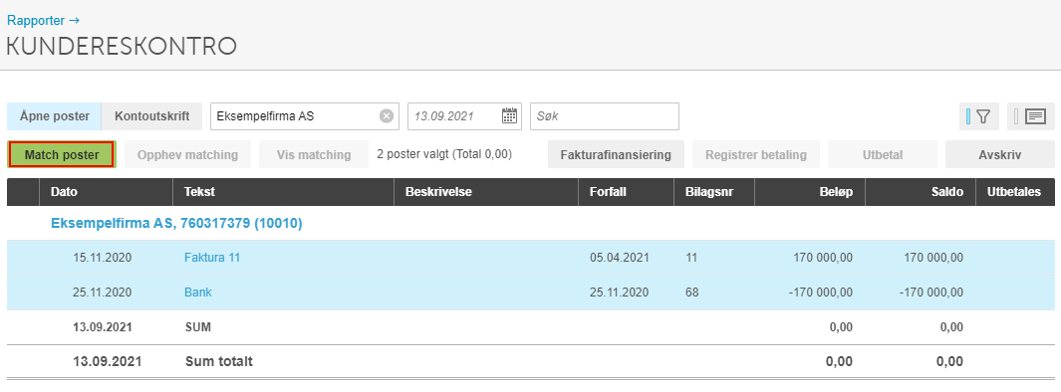
Task: Click the Sum totalt row label
Action: pos(218,361)
